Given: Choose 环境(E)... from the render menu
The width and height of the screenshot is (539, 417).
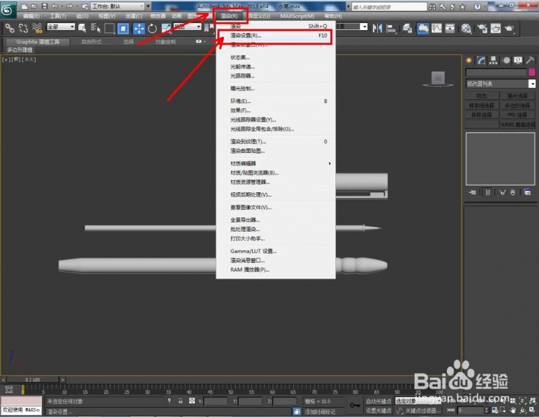Looking at the screenshot, I should point(275,101).
